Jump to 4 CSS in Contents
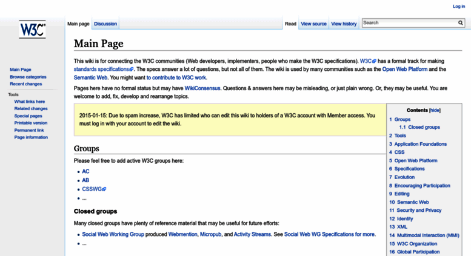Screen dimensions: 471x256 click(x=397, y=153)
